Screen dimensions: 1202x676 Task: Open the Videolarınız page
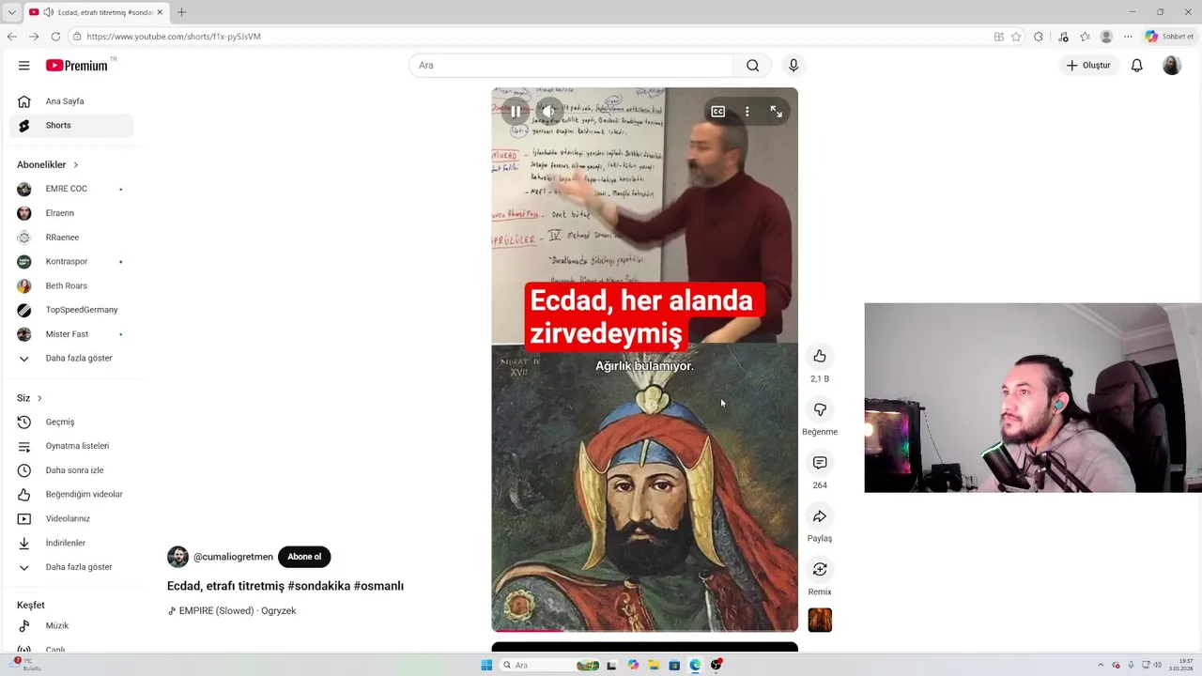coord(71,519)
